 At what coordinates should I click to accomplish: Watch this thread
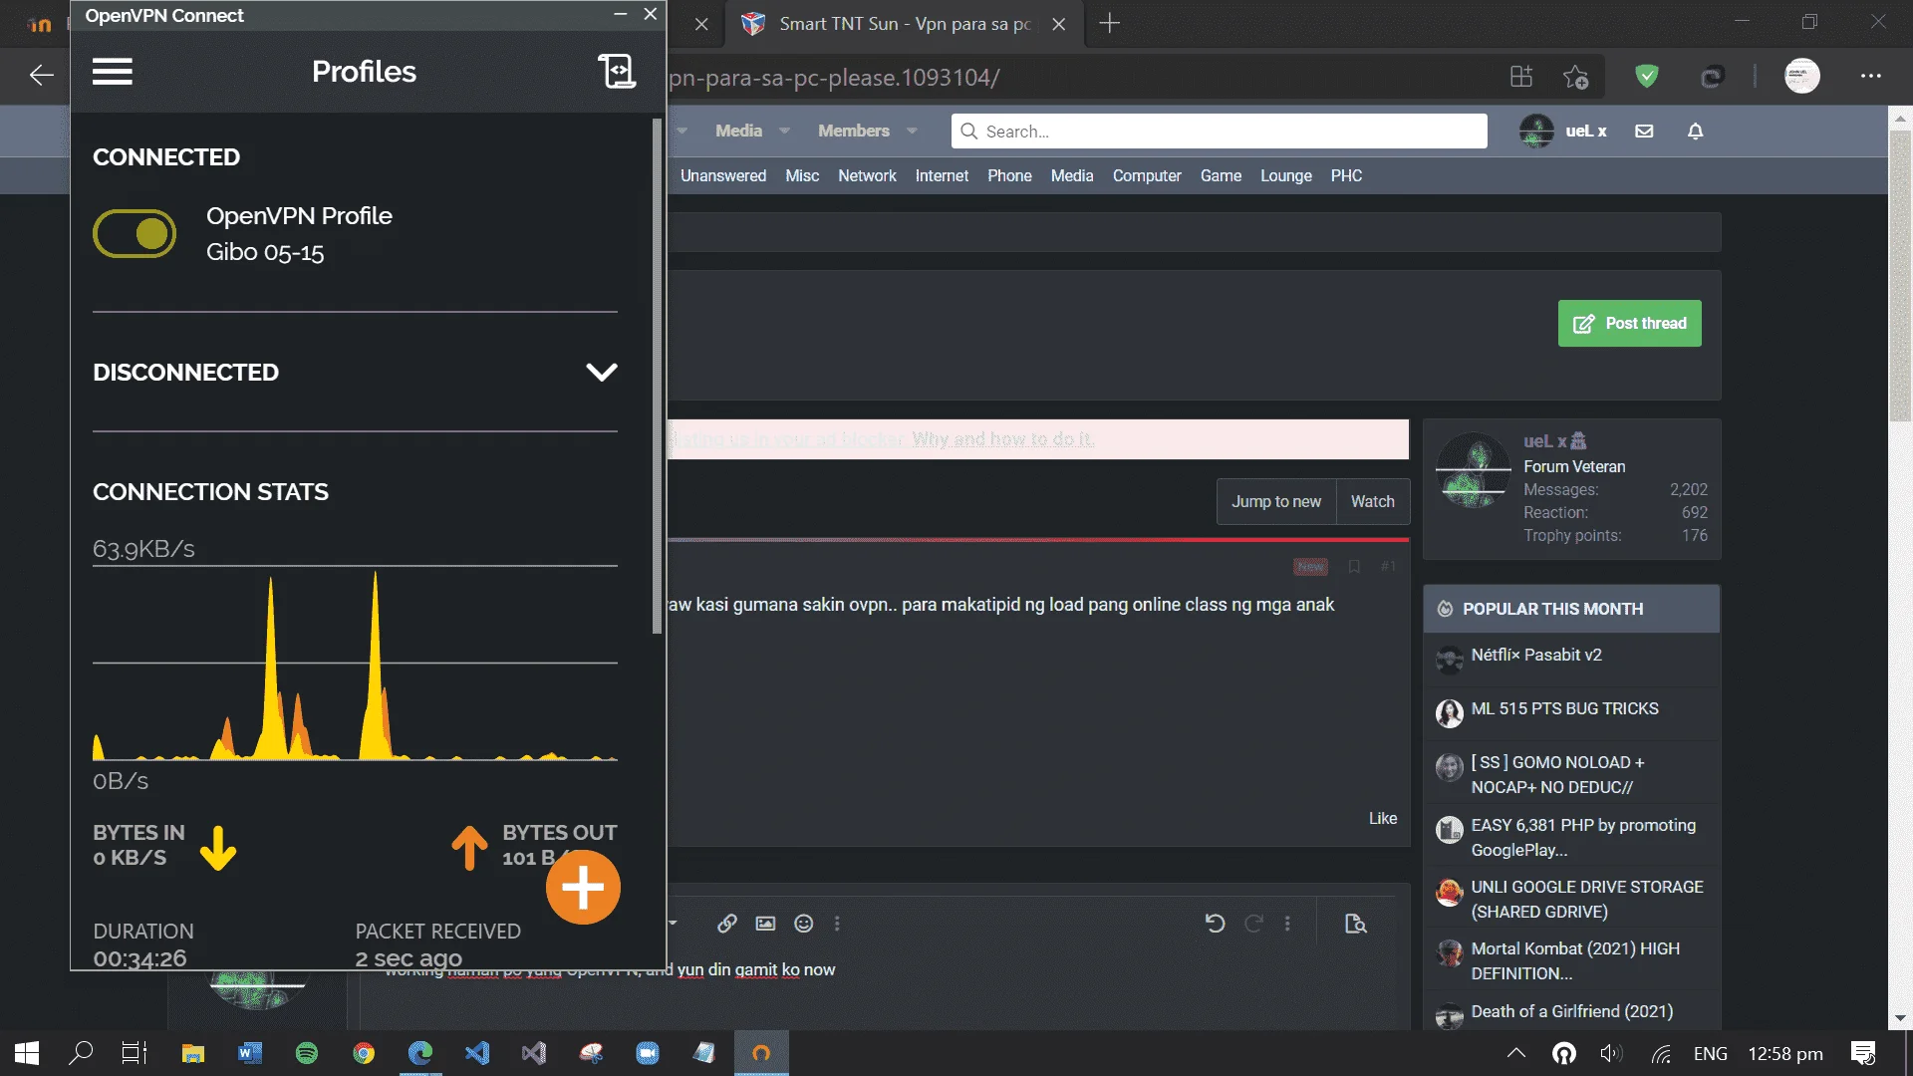(x=1372, y=501)
